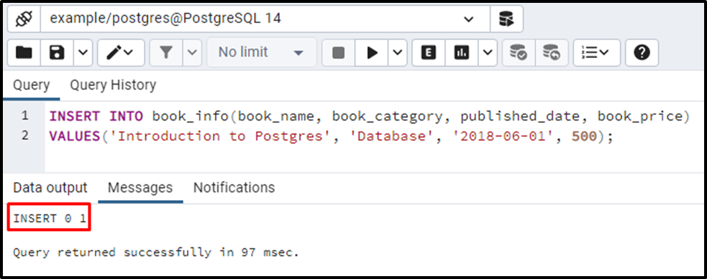Click the Edit pencil tool
Image resolution: width=707 pixels, height=279 pixels.
[120, 52]
